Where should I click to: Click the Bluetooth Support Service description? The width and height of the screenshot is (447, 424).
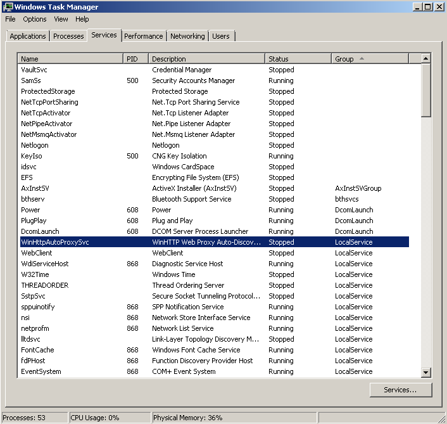(x=192, y=199)
